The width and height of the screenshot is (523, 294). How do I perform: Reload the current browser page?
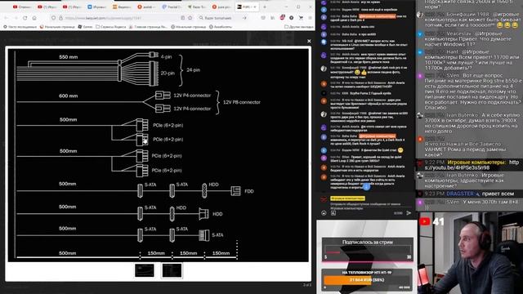pos(25,18)
